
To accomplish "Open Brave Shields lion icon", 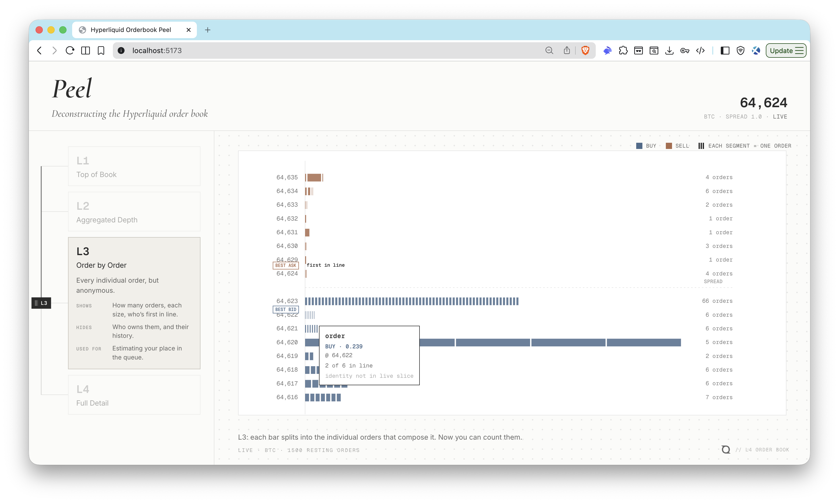I will pyautogui.click(x=585, y=51).
